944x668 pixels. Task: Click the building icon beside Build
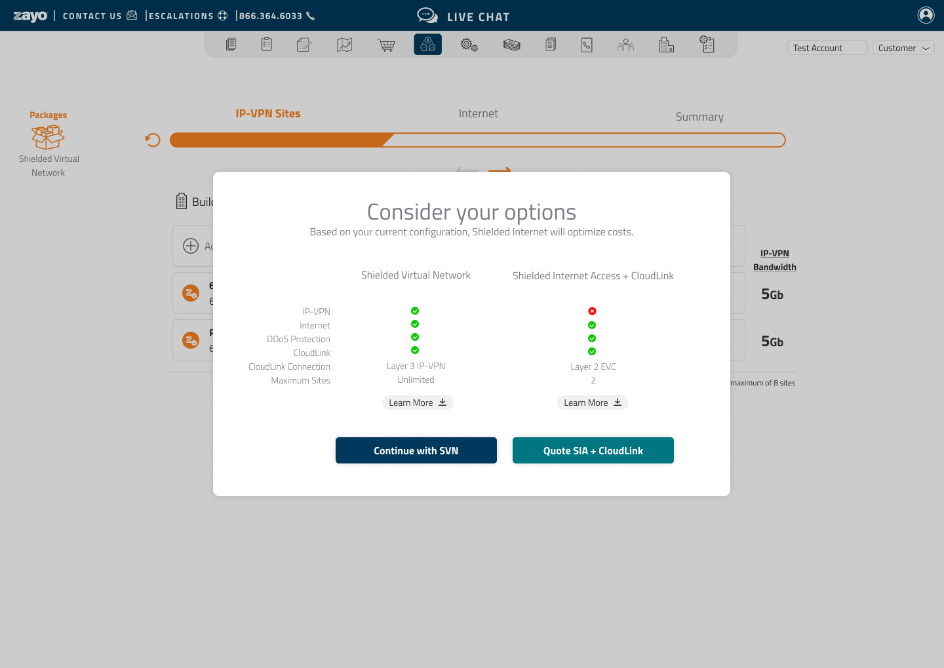[182, 201]
